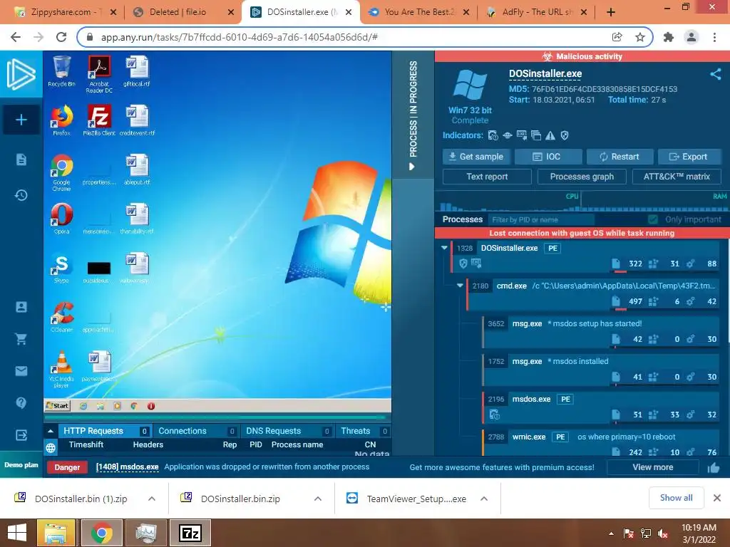Open the Text report

tap(487, 177)
